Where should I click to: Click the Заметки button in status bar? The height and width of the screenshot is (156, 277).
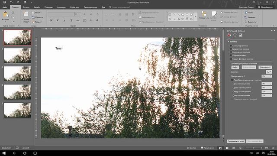tap(191, 148)
